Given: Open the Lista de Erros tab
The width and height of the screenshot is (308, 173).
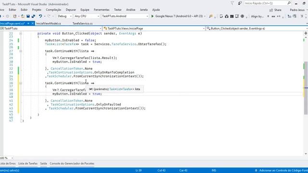Looking at the screenshot, I should pyautogui.click(x=8, y=163).
